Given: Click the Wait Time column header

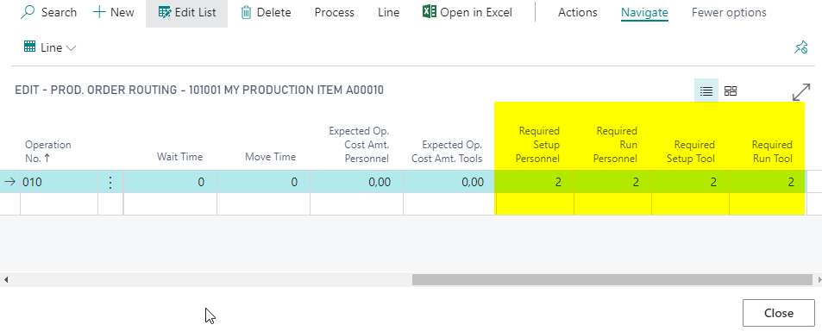Looking at the screenshot, I should coord(179,157).
